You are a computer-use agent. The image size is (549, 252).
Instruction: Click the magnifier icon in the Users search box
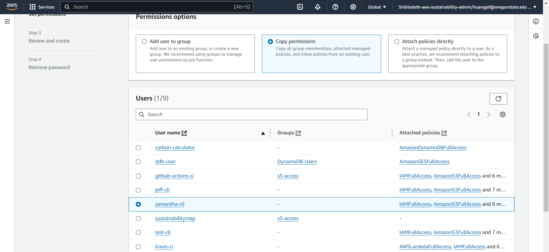click(142, 114)
